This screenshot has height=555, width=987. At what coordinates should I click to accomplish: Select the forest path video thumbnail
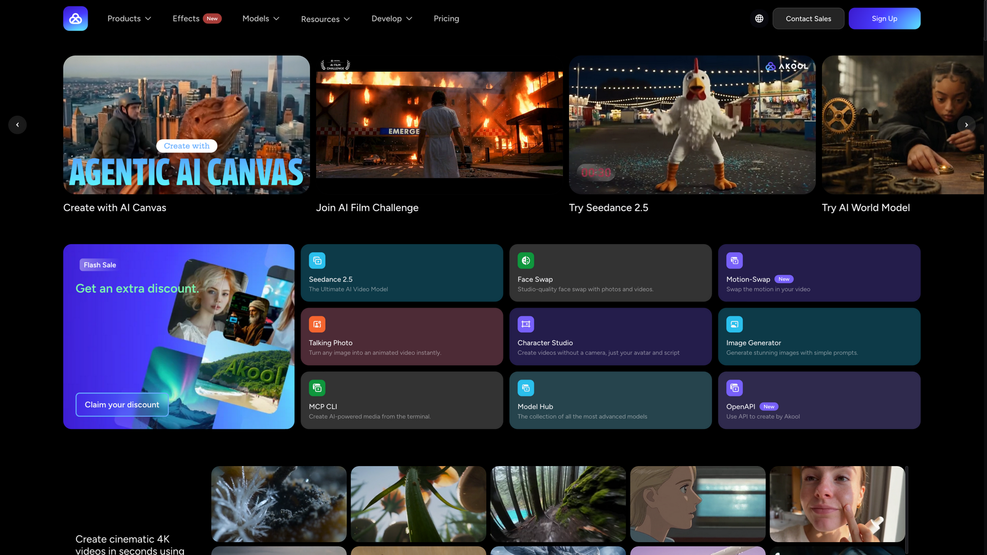(558, 504)
